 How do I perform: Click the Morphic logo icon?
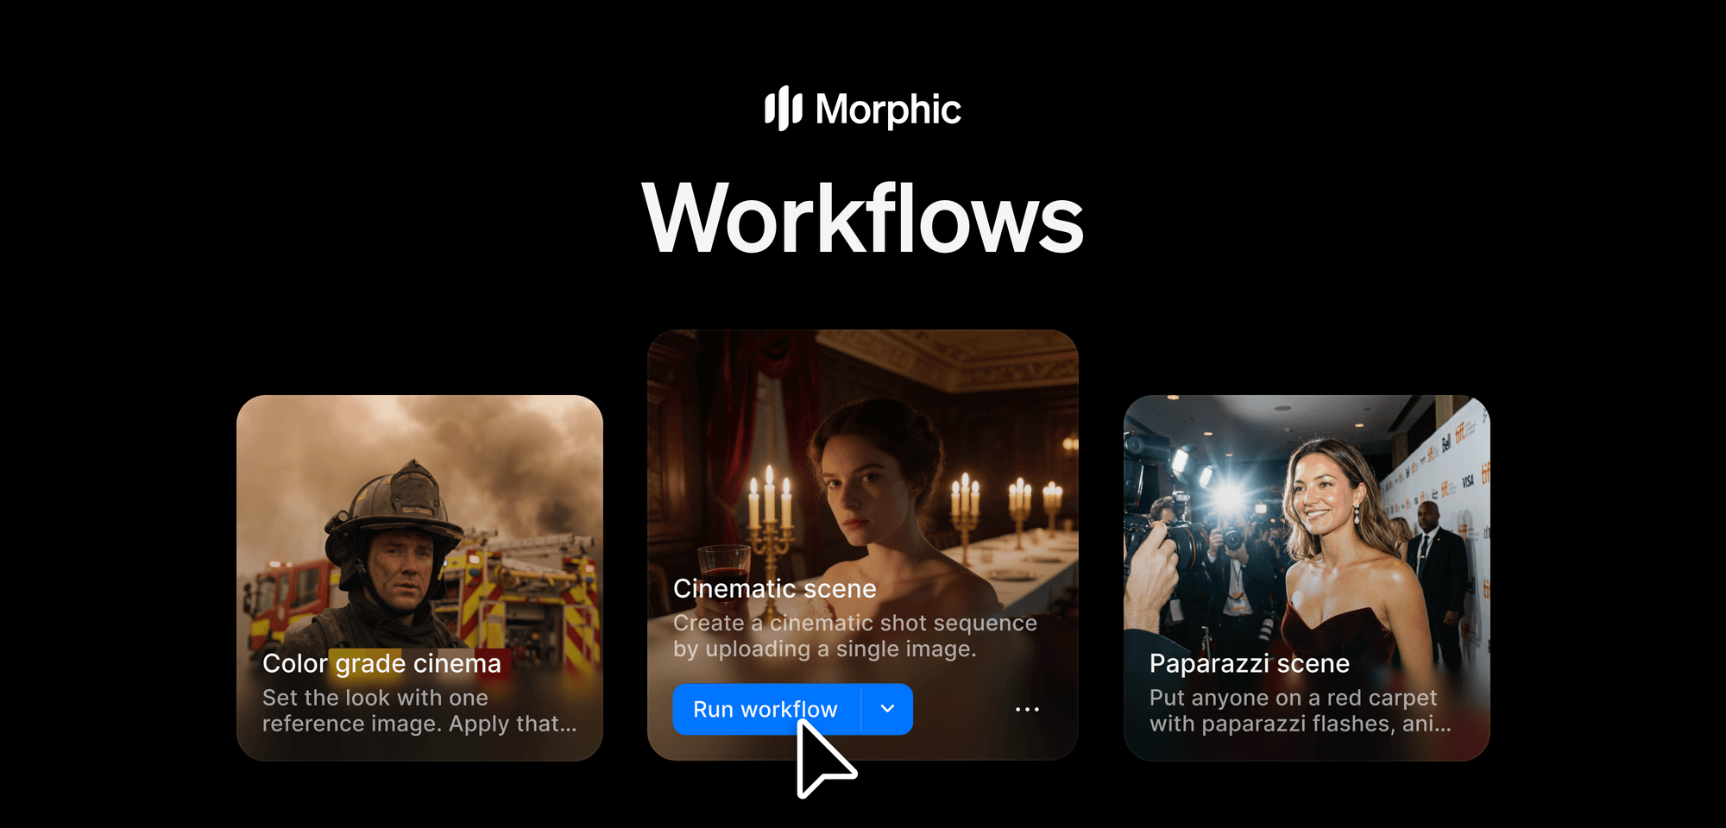click(x=782, y=109)
